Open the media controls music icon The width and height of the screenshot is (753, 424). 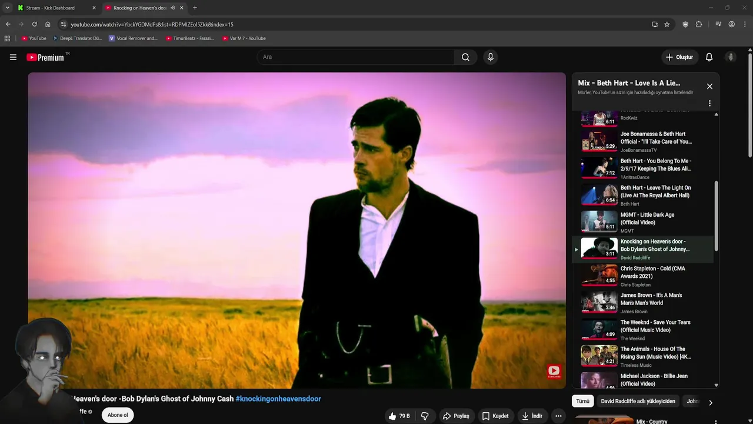click(x=718, y=24)
